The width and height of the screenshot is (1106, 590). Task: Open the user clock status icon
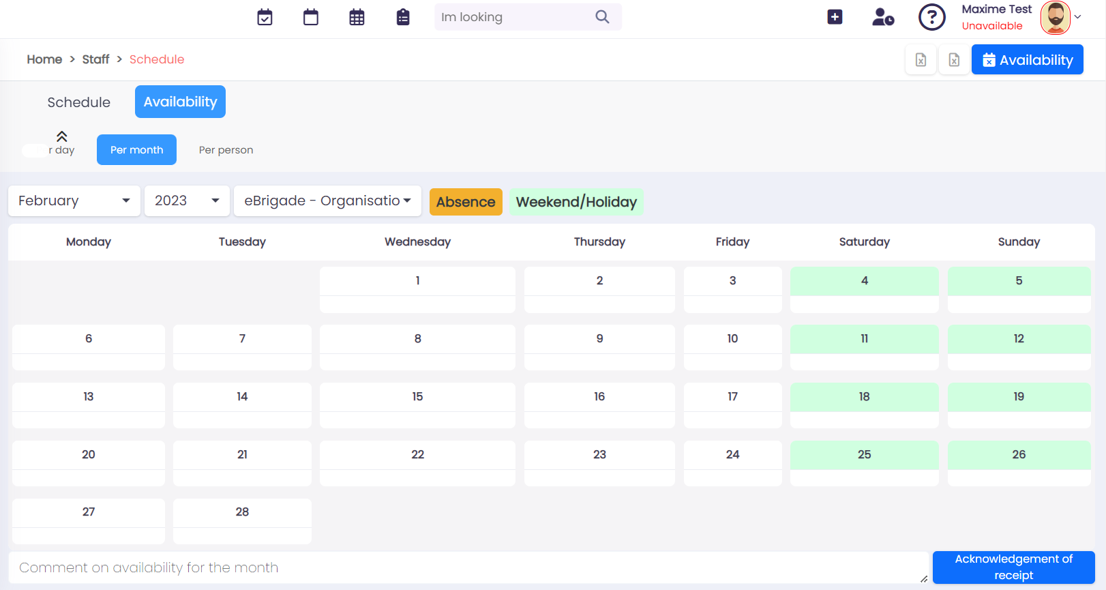pos(882,17)
